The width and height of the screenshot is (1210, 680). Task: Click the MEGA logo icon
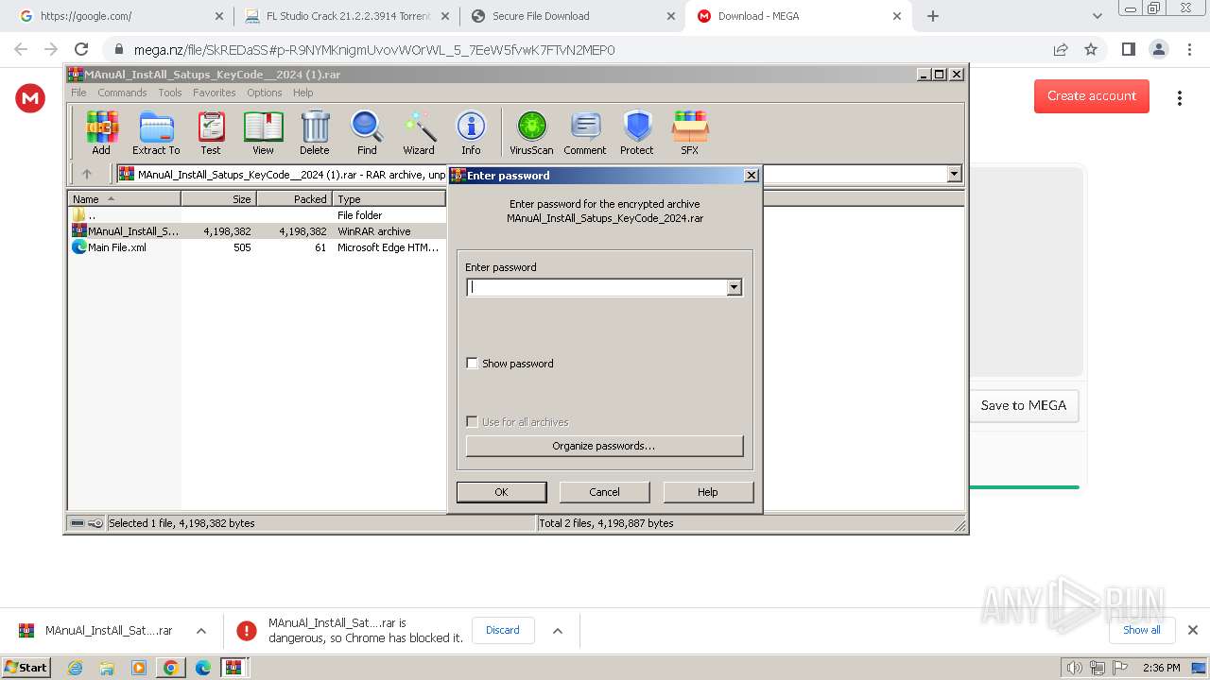click(30, 97)
